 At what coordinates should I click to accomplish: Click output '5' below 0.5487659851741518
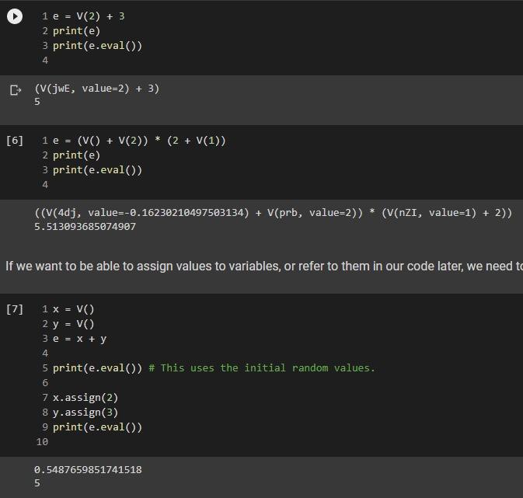click(37, 483)
